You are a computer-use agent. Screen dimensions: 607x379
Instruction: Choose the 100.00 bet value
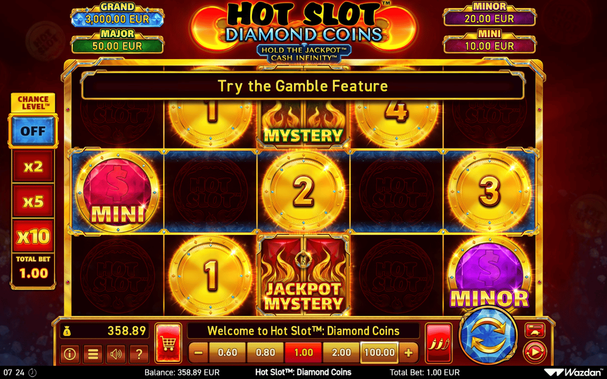tap(379, 353)
